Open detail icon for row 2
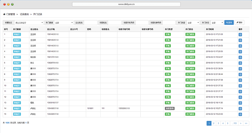The width and height of the screenshot is (252, 133). coord(240,40)
